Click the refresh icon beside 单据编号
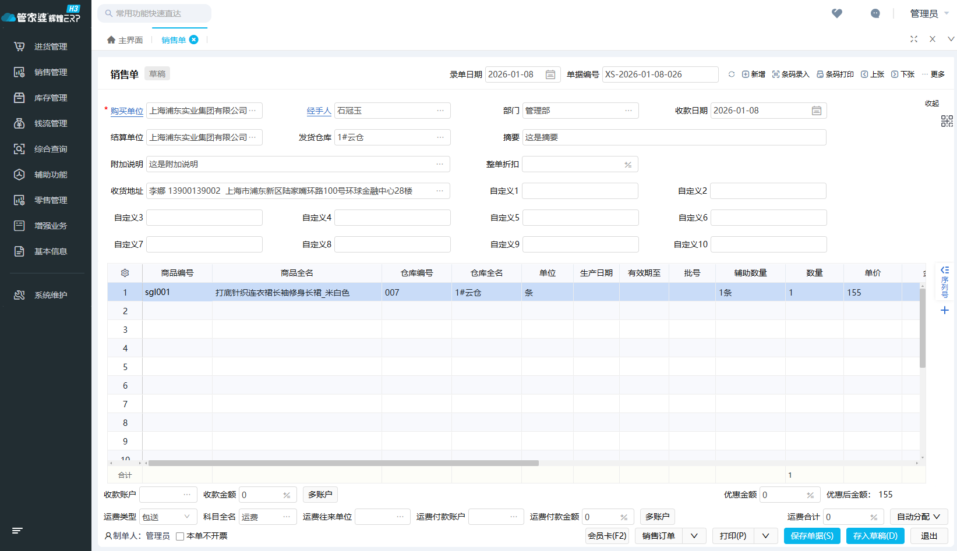The image size is (957, 551). pos(732,74)
